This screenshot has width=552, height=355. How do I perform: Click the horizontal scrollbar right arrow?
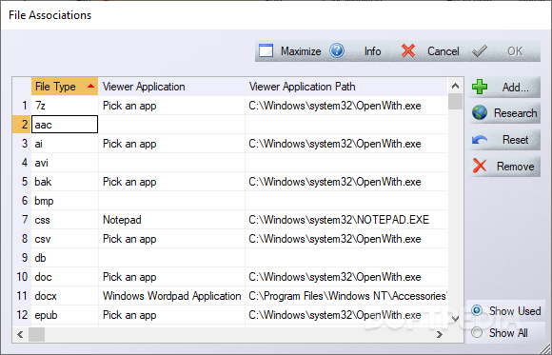click(440, 335)
